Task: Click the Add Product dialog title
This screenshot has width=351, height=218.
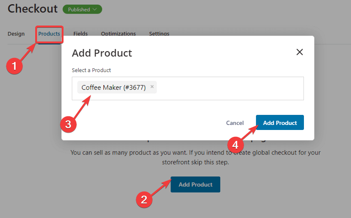Action: coord(102,53)
